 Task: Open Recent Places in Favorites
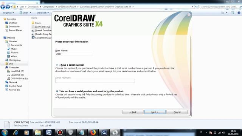(x=14, y=30)
